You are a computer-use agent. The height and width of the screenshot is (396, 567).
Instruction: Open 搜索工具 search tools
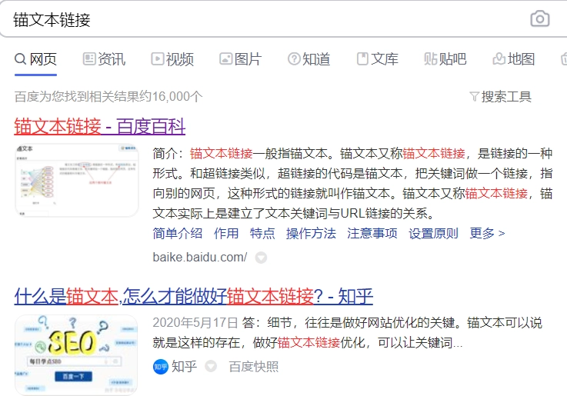tap(501, 96)
